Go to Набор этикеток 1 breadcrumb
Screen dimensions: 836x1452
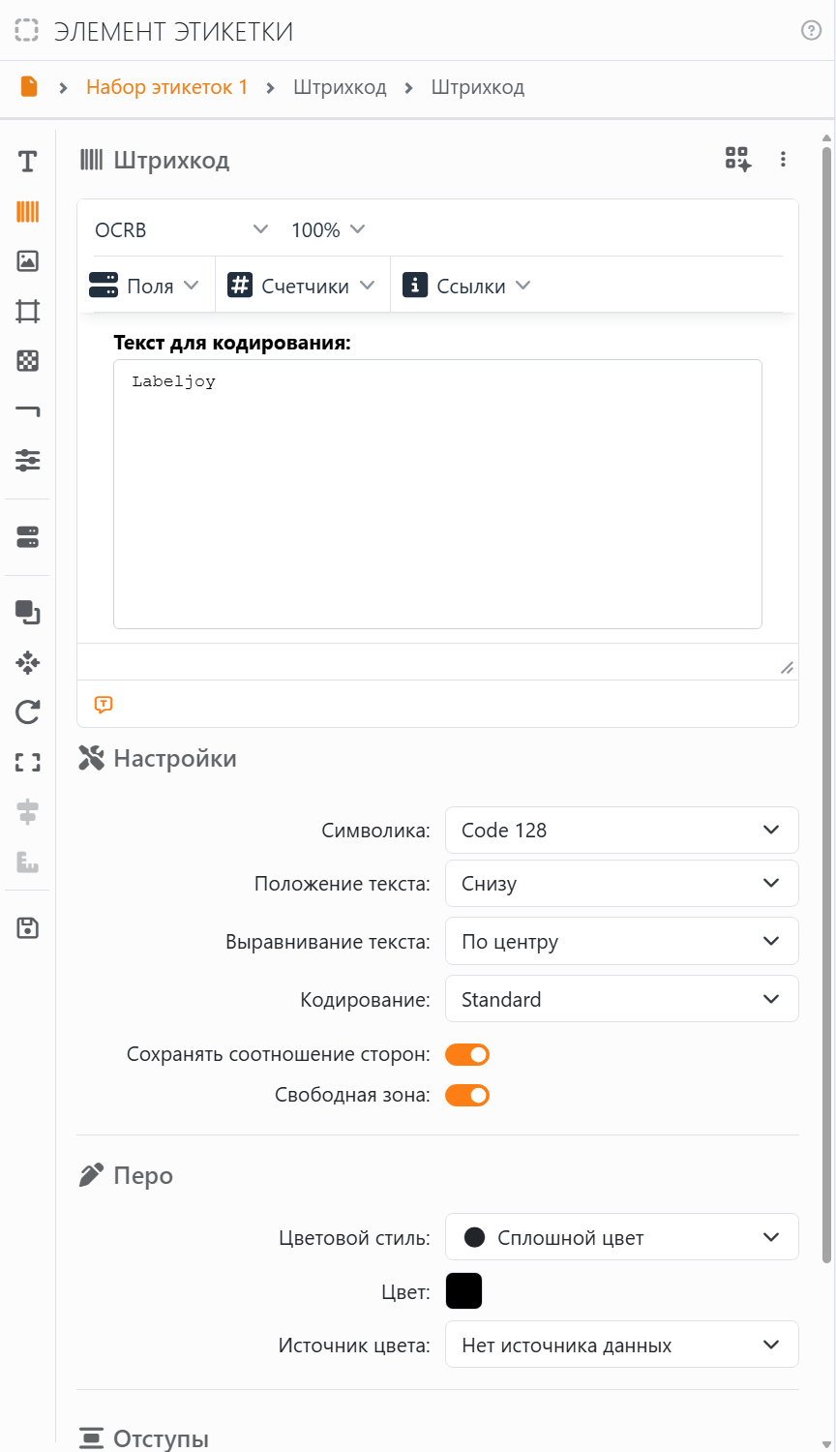166,87
